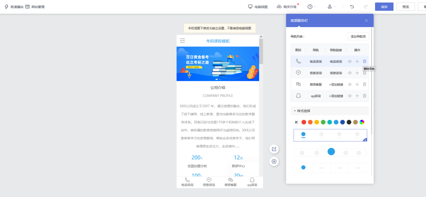Select the default 默 color option
Viewport: 426px width, 197px height.
click(x=296, y=122)
